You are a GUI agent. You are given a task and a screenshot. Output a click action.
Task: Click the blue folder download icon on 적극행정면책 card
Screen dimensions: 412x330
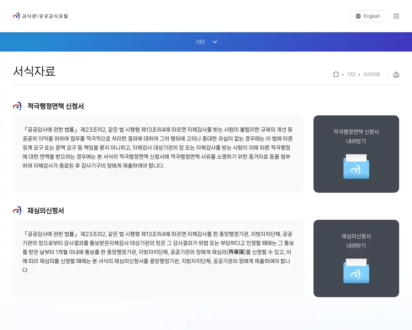(356, 167)
